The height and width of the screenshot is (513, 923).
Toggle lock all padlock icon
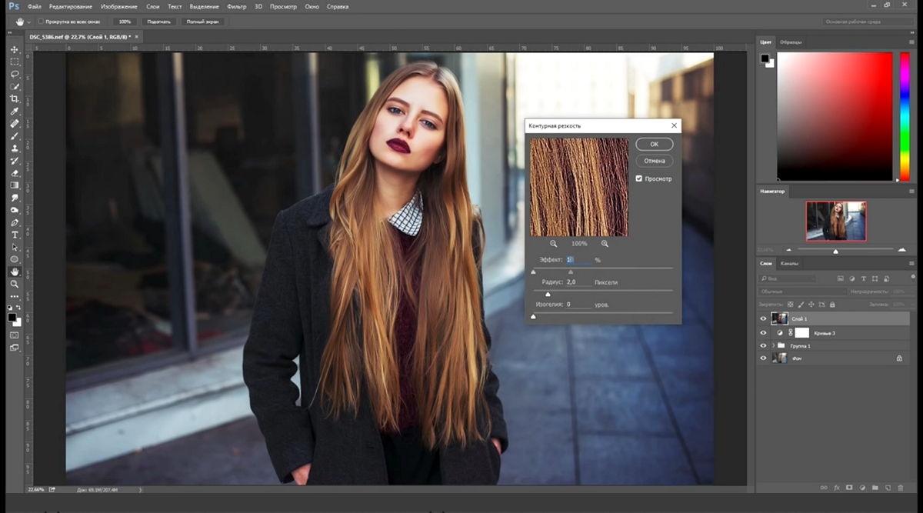pos(833,305)
